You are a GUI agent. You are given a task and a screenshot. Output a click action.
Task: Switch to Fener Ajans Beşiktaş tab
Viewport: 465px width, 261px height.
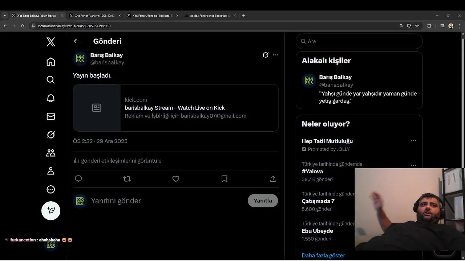[x=153, y=16]
